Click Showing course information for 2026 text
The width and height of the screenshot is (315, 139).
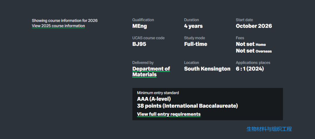pos(64,21)
